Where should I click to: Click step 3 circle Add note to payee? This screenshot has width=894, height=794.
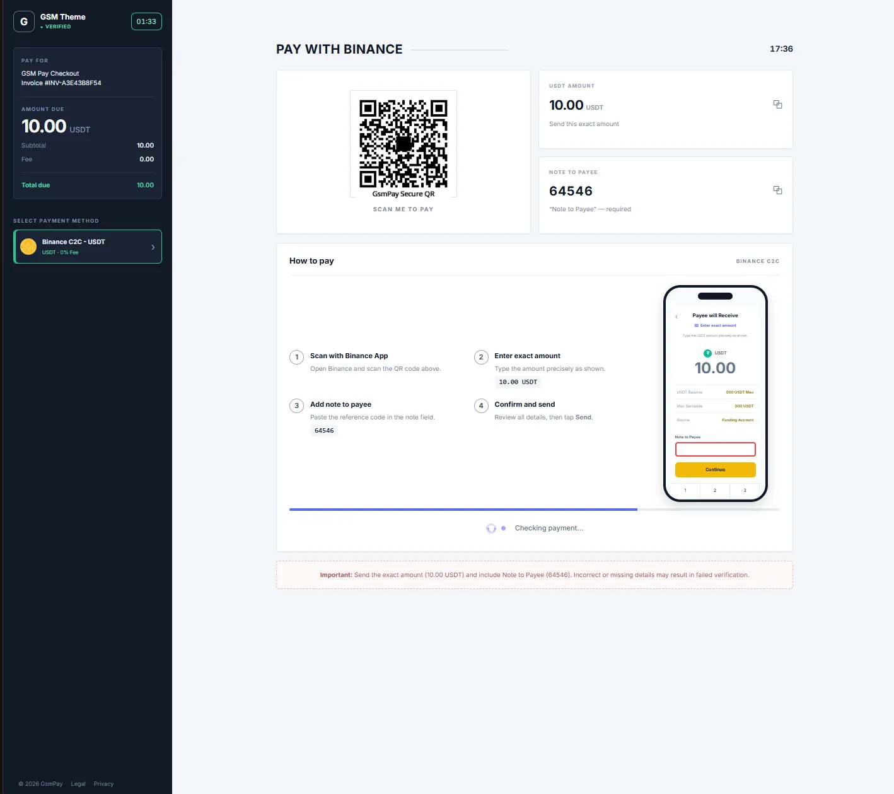point(297,406)
